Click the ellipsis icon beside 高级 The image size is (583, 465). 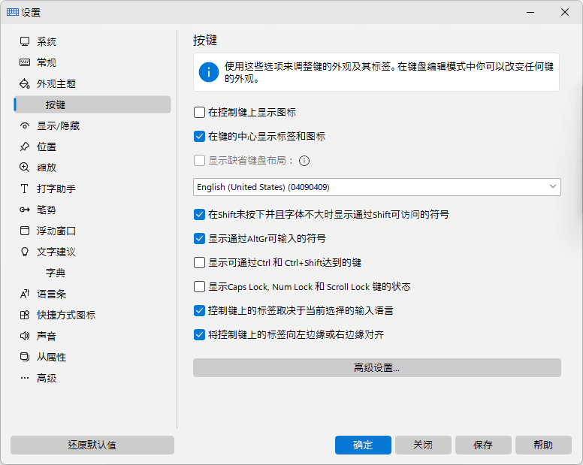click(x=25, y=378)
